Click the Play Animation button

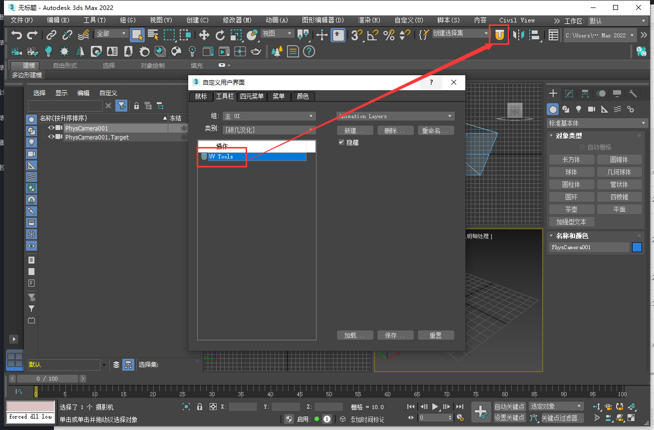pos(435,407)
